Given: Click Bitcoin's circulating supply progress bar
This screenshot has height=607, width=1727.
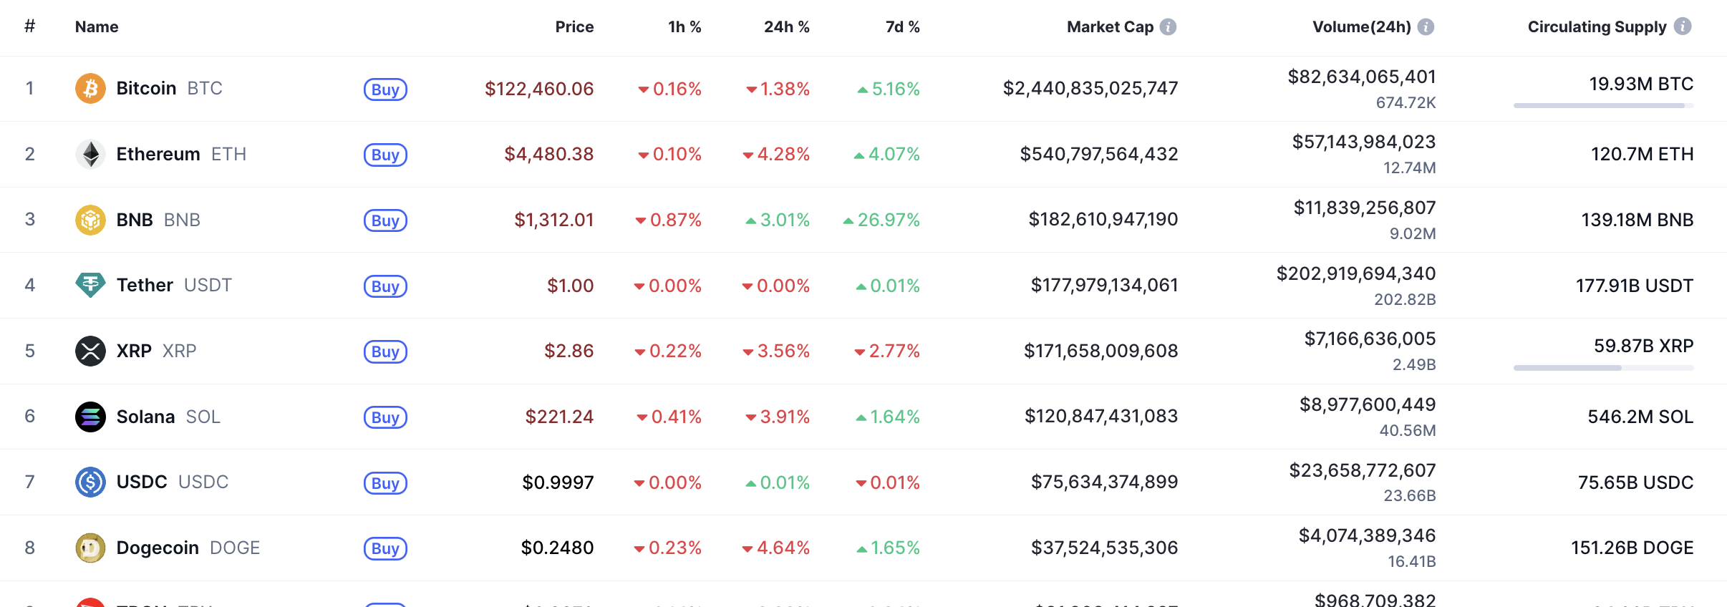Looking at the screenshot, I should pos(1603,105).
